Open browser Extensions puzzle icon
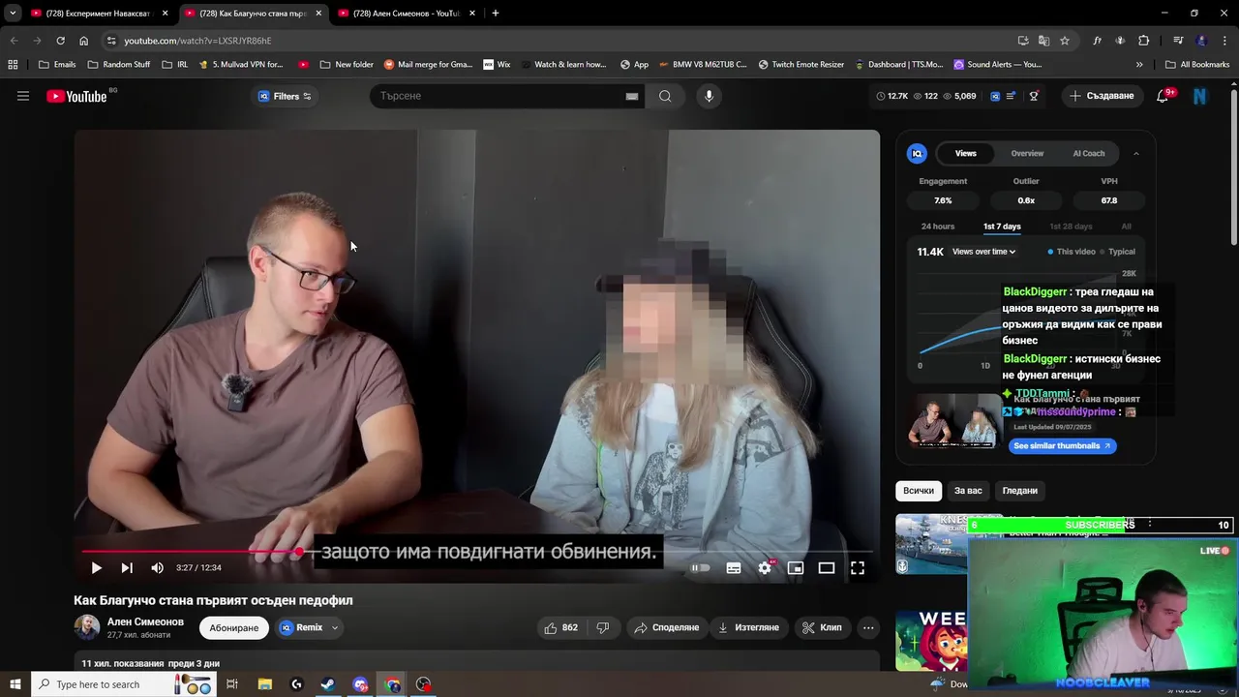The height and width of the screenshot is (697, 1239). (1144, 41)
